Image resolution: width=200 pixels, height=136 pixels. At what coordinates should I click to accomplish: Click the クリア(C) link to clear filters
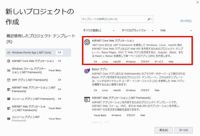pyautogui.click(x=186, y=21)
